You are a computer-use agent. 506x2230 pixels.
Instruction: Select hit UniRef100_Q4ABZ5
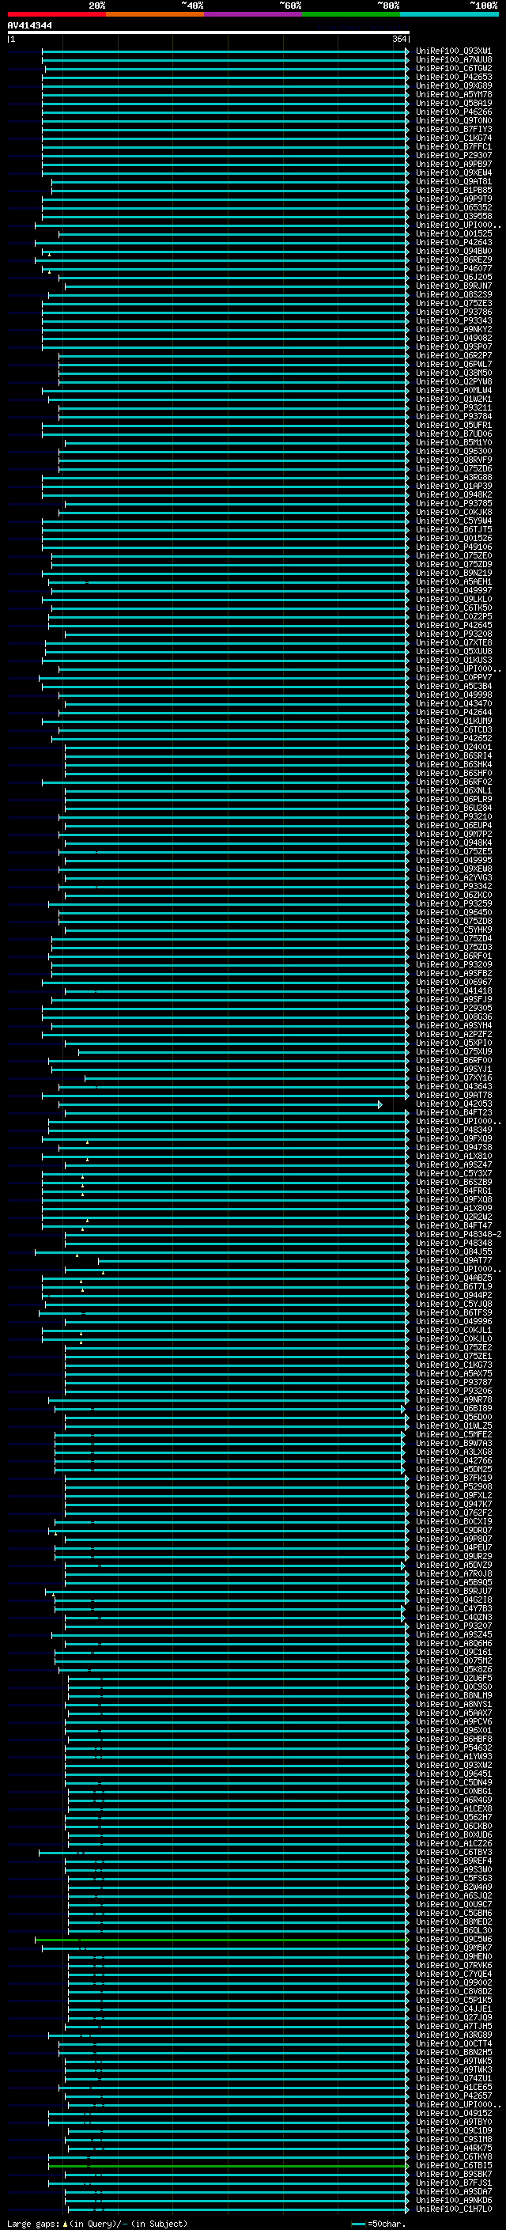click(x=454, y=1278)
